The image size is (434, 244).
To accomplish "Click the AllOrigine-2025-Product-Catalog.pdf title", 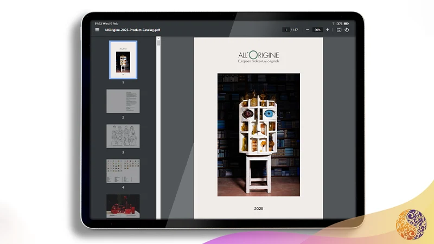I will (132, 30).
